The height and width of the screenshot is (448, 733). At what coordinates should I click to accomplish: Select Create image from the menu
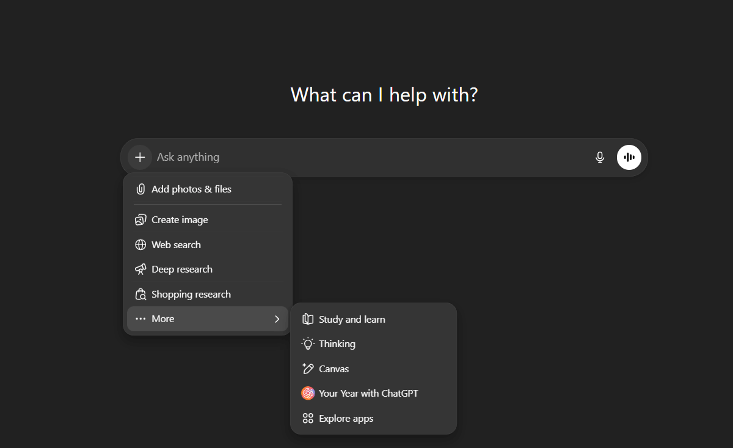(180, 220)
